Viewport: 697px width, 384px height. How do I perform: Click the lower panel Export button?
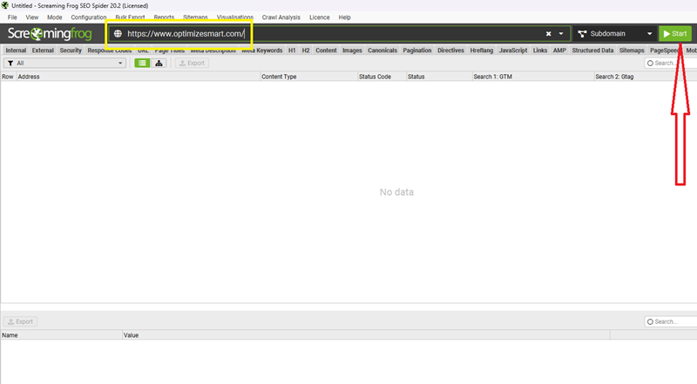[20, 321]
